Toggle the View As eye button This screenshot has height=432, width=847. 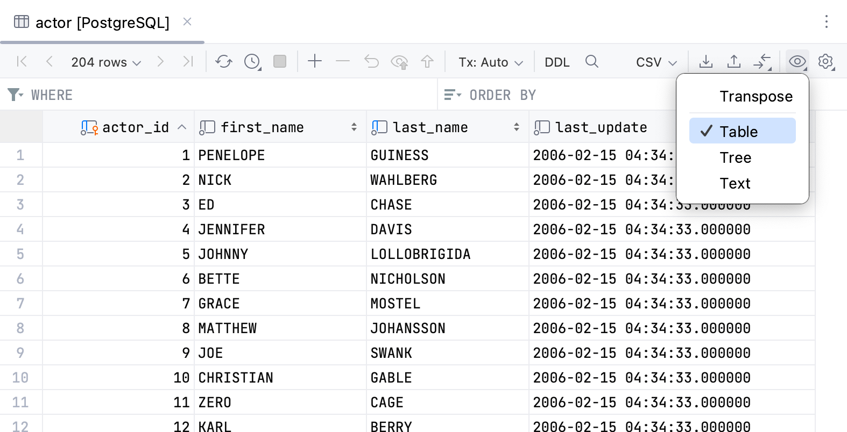point(797,62)
